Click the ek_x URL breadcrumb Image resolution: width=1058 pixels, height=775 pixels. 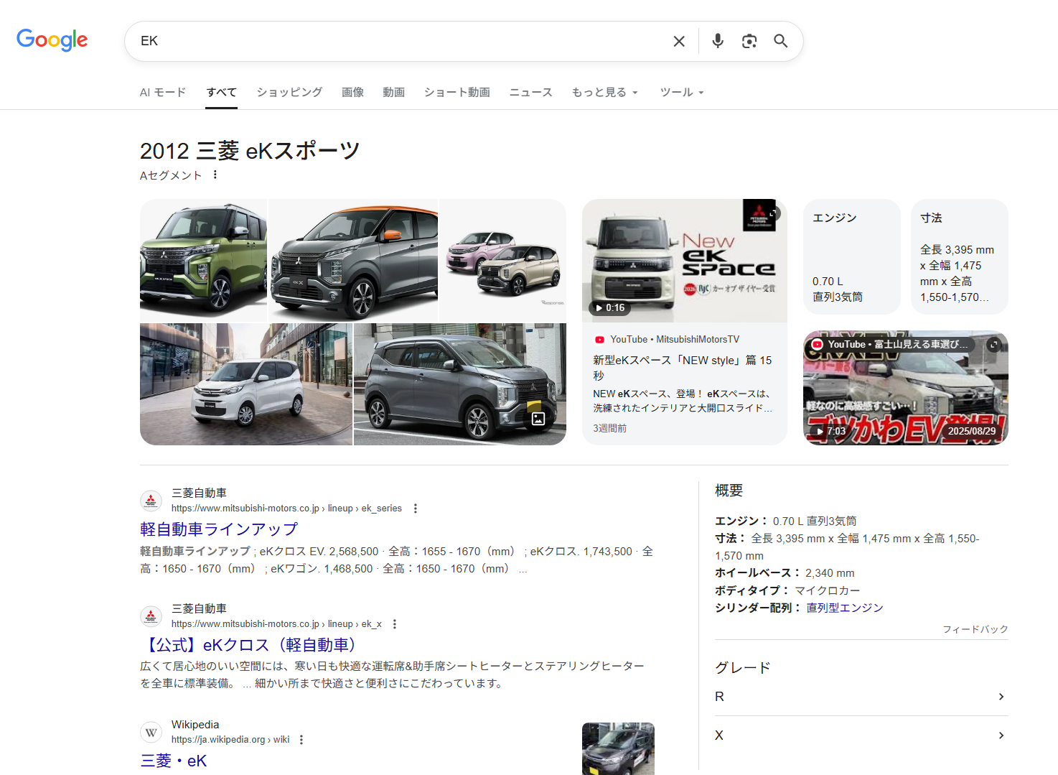[x=276, y=624]
